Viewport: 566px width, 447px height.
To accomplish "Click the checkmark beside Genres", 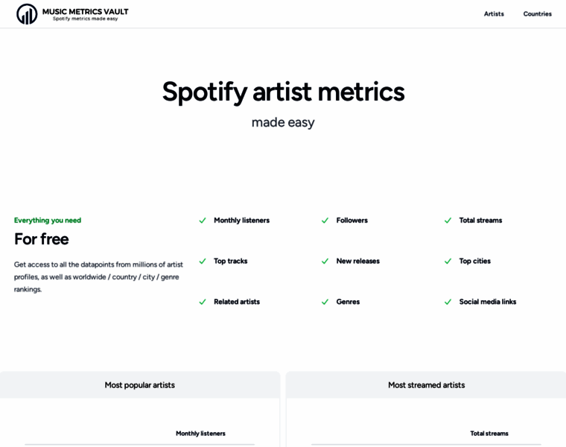I will (x=325, y=302).
